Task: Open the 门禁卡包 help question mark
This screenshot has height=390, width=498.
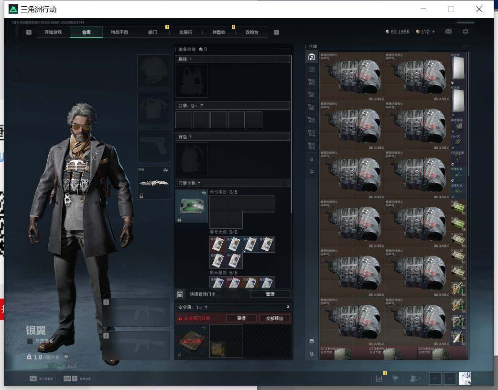Action: click(x=199, y=183)
